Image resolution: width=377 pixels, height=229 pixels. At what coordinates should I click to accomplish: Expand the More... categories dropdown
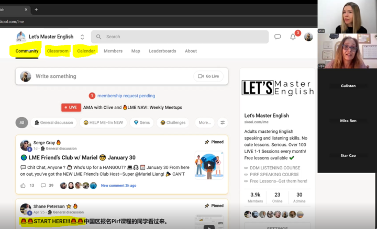[x=205, y=122]
